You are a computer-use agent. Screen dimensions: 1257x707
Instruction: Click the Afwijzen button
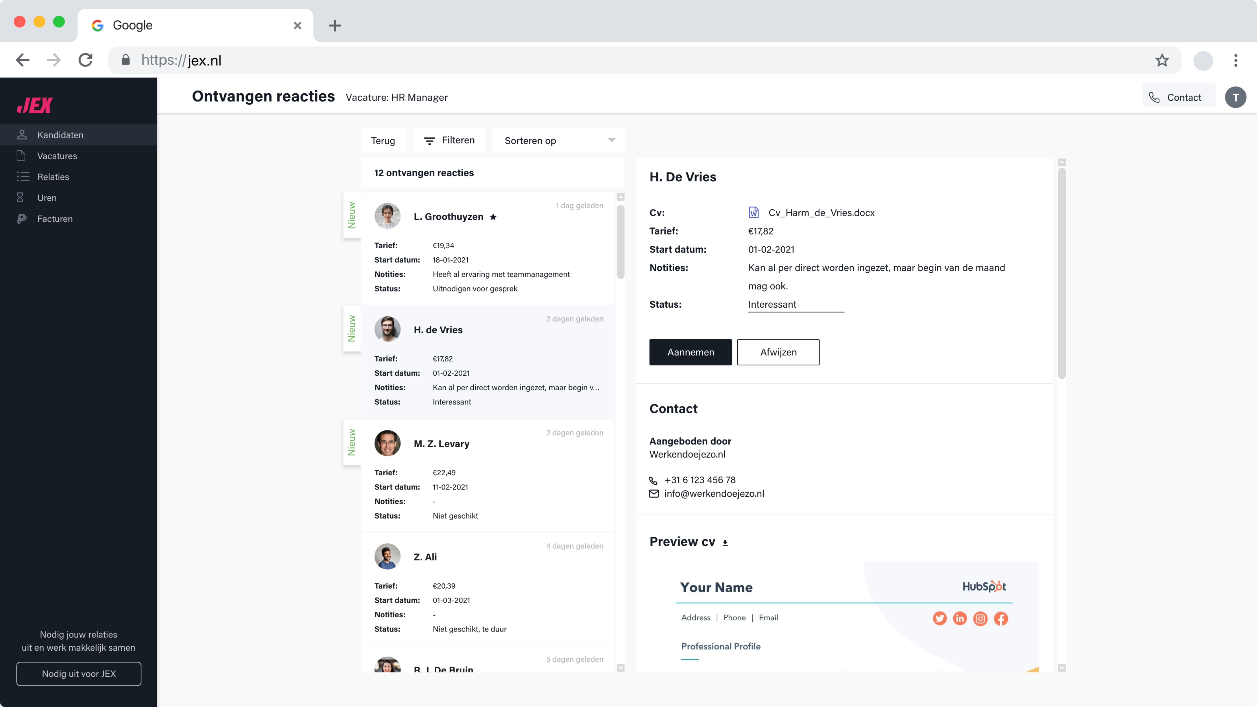778,352
